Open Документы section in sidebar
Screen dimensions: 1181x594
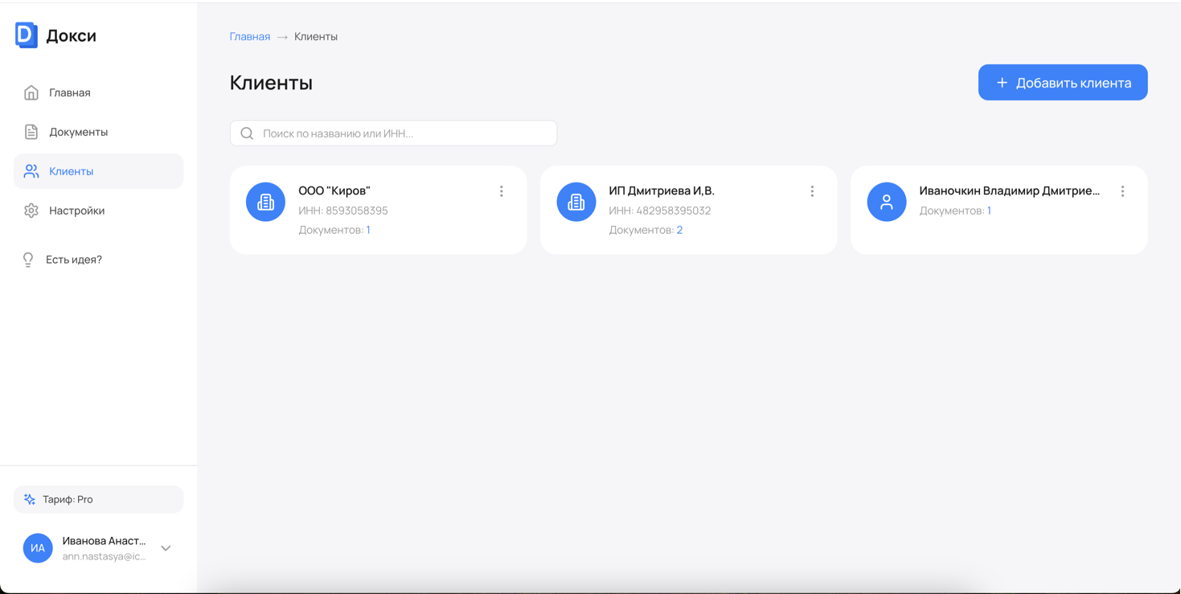pyautogui.click(x=78, y=132)
